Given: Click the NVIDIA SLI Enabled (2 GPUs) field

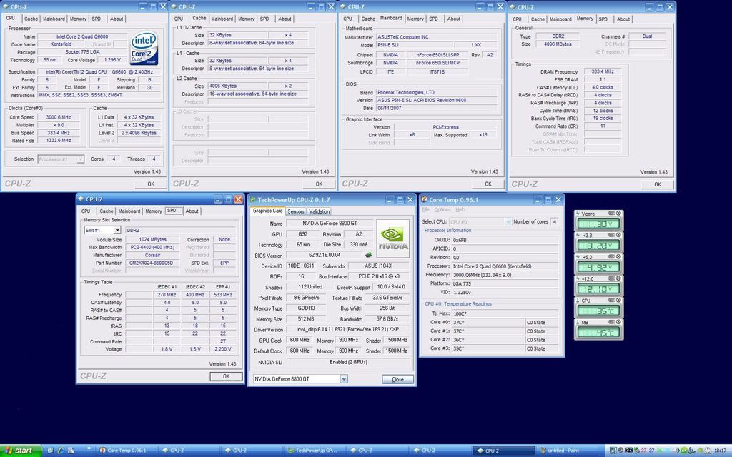Looking at the screenshot, I should click(x=348, y=362).
